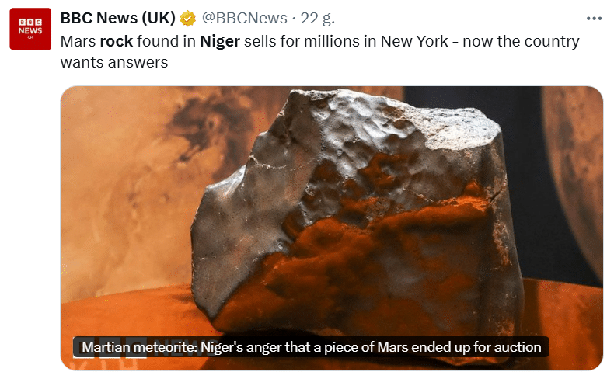
Task: Click "Mars" at start of tweet text
Action: click(78, 41)
